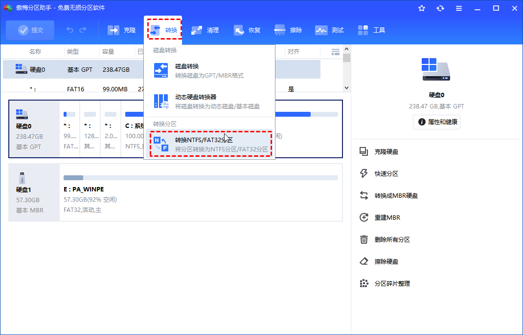Click the lightning icon beside 快速分区
The height and width of the screenshot is (335, 523).
click(364, 173)
